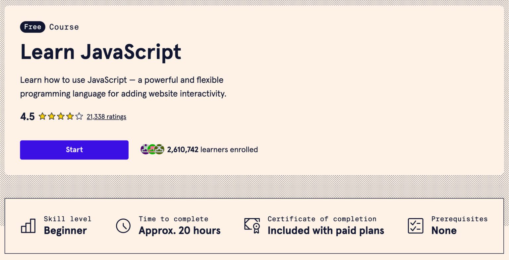Image resolution: width=509 pixels, height=260 pixels.
Task: Select the Course label next to Free
Action: pos(64,27)
